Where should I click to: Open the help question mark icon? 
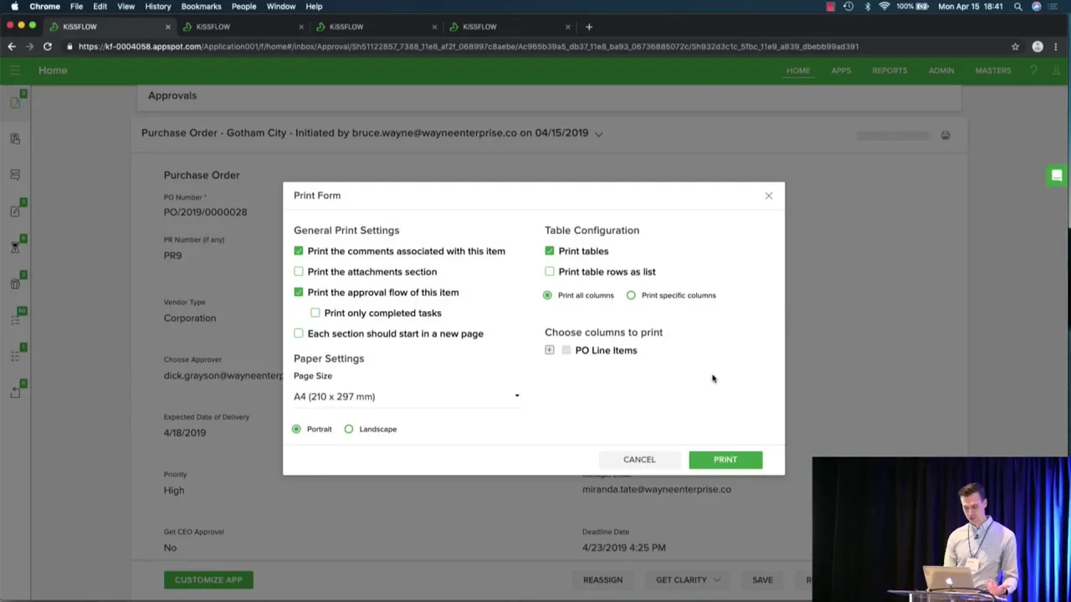coord(1033,70)
